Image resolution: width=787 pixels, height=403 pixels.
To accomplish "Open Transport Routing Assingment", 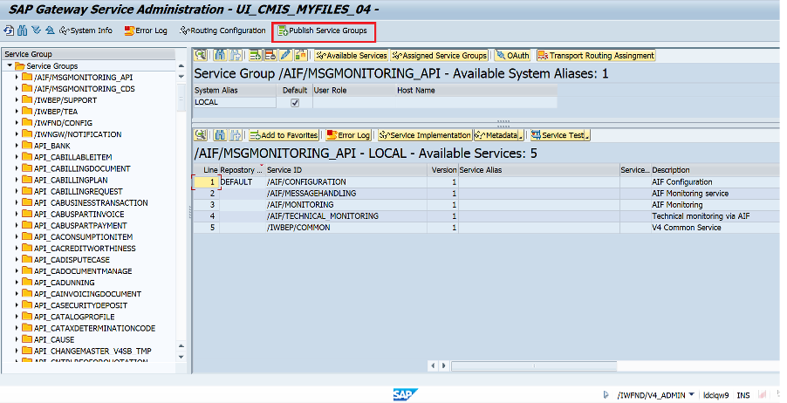I will point(596,56).
